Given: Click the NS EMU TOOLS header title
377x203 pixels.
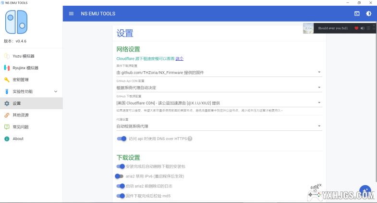Looking at the screenshot, I should tap(98, 14).
